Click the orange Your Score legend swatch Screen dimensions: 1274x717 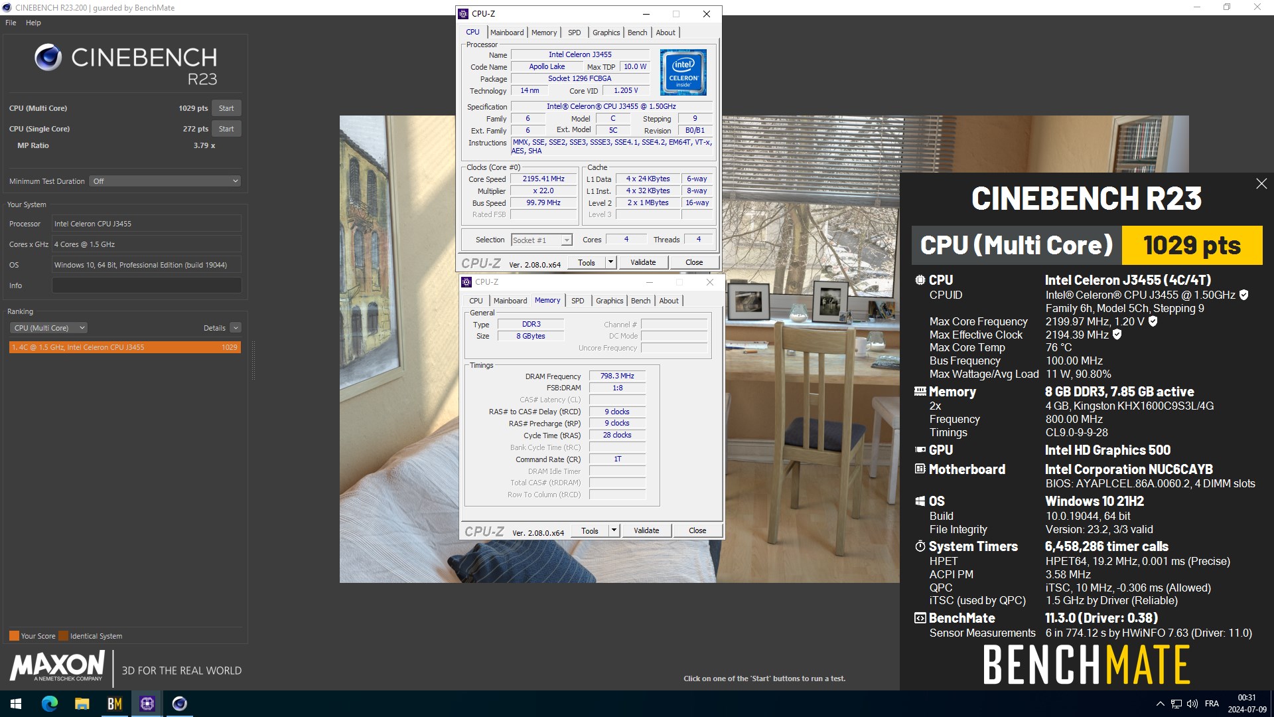(14, 636)
